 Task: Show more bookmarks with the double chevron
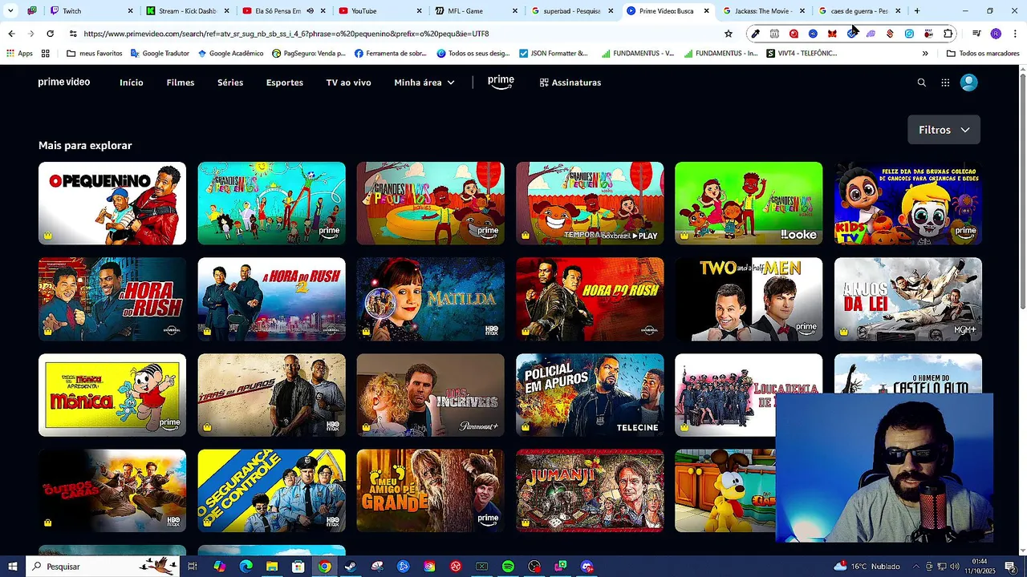[x=925, y=54]
